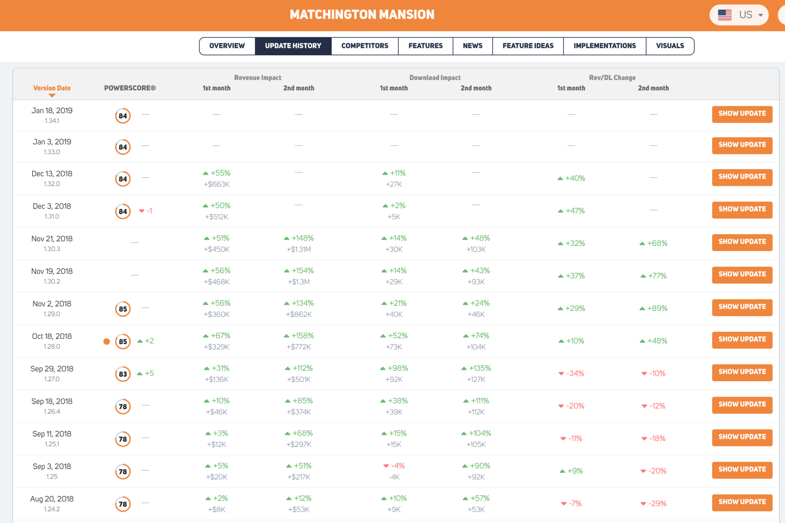
Task: Click the powerscore badge 85 on Nov 2 row
Action: pyautogui.click(x=123, y=308)
